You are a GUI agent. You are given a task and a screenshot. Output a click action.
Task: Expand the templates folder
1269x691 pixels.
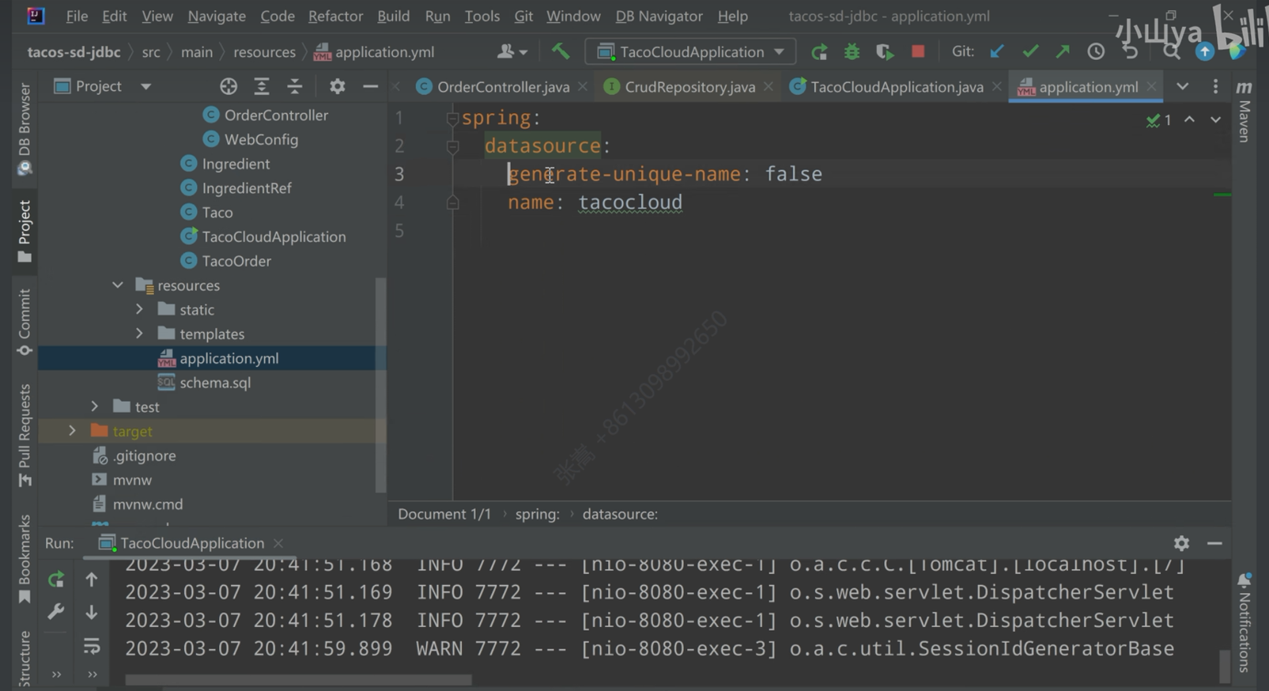(140, 334)
